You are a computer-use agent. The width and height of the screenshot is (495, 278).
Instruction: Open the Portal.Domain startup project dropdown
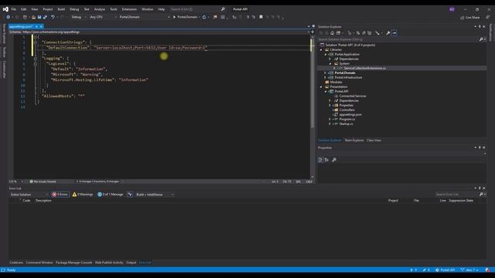pos(144,17)
